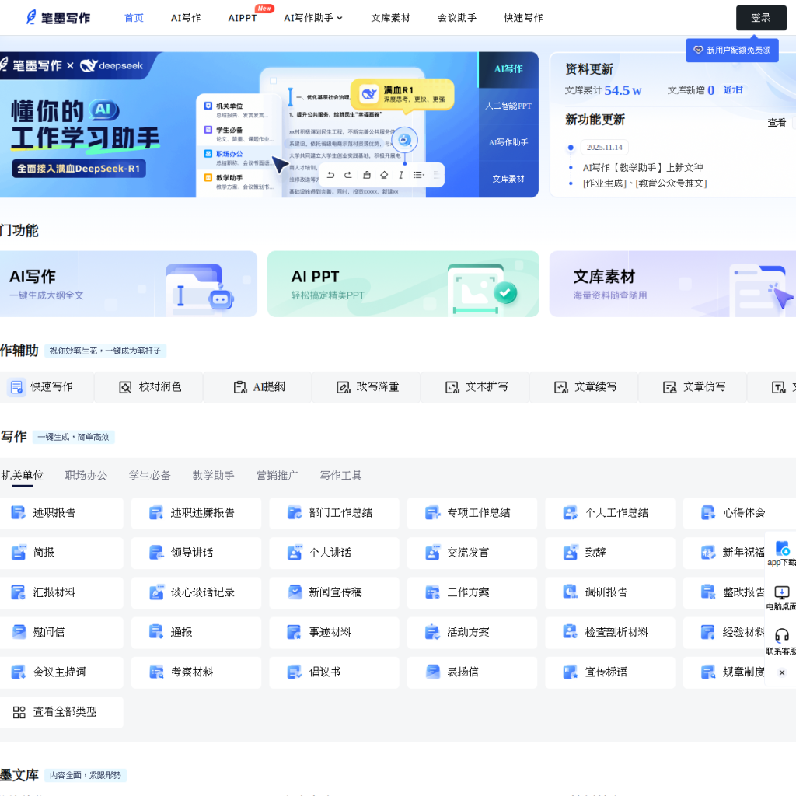Switch to the 学生必备 tab
Viewport: 796px width, 796px height.
tap(150, 476)
